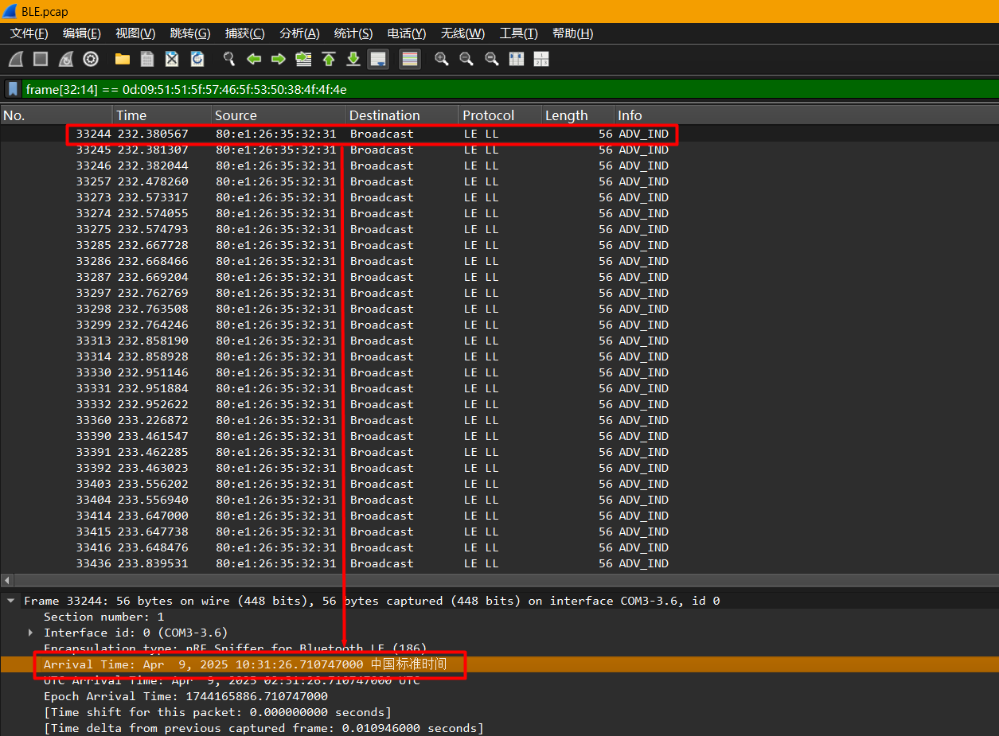999x736 pixels.
Task: Open the 统计(S) menu
Action: [x=353, y=33]
